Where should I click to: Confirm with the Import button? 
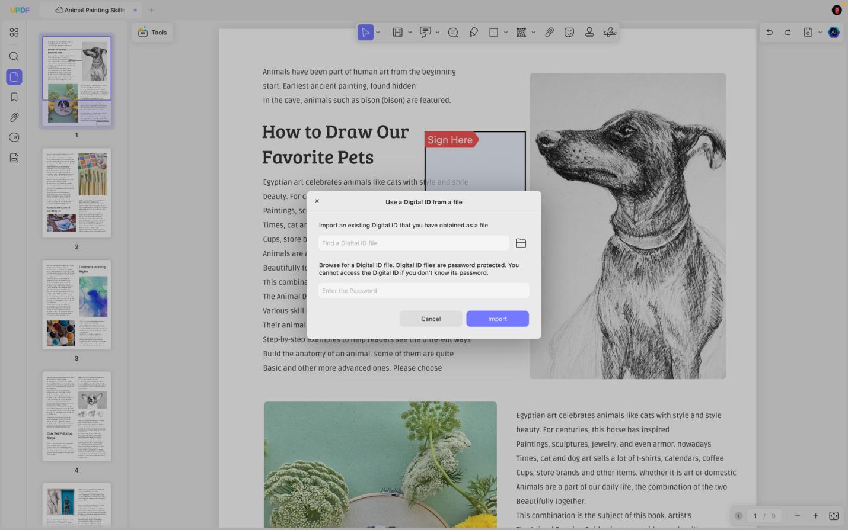pos(498,319)
